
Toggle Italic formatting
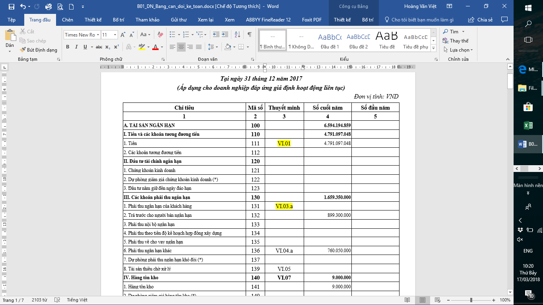click(76, 47)
